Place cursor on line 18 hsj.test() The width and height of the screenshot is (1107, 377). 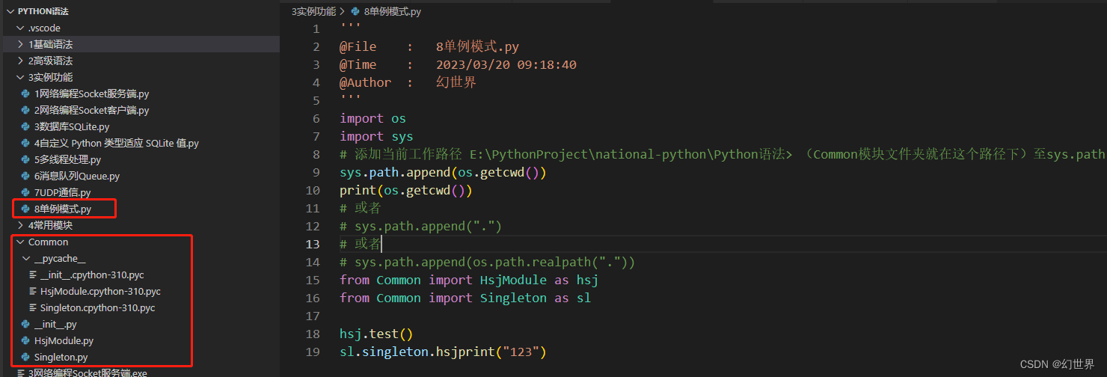(376, 334)
